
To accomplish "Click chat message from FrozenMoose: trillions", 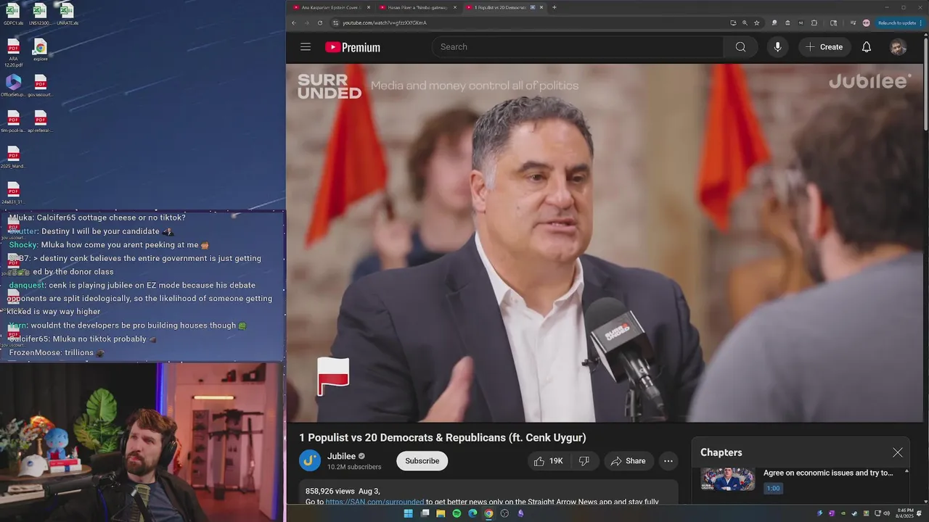I will point(57,352).
